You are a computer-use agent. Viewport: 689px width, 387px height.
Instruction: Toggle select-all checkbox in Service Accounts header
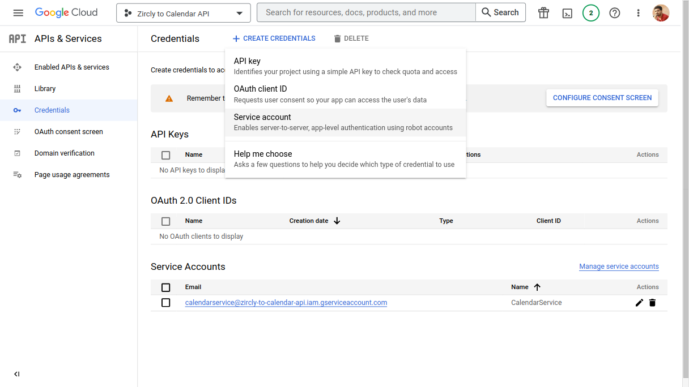pyautogui.click(x=165, y=287)
